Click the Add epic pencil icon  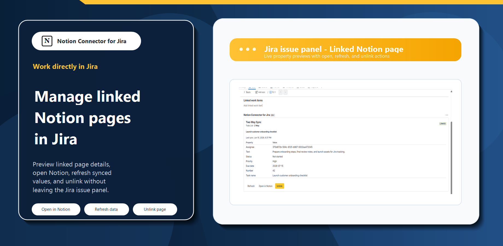(x=256, y=92)
